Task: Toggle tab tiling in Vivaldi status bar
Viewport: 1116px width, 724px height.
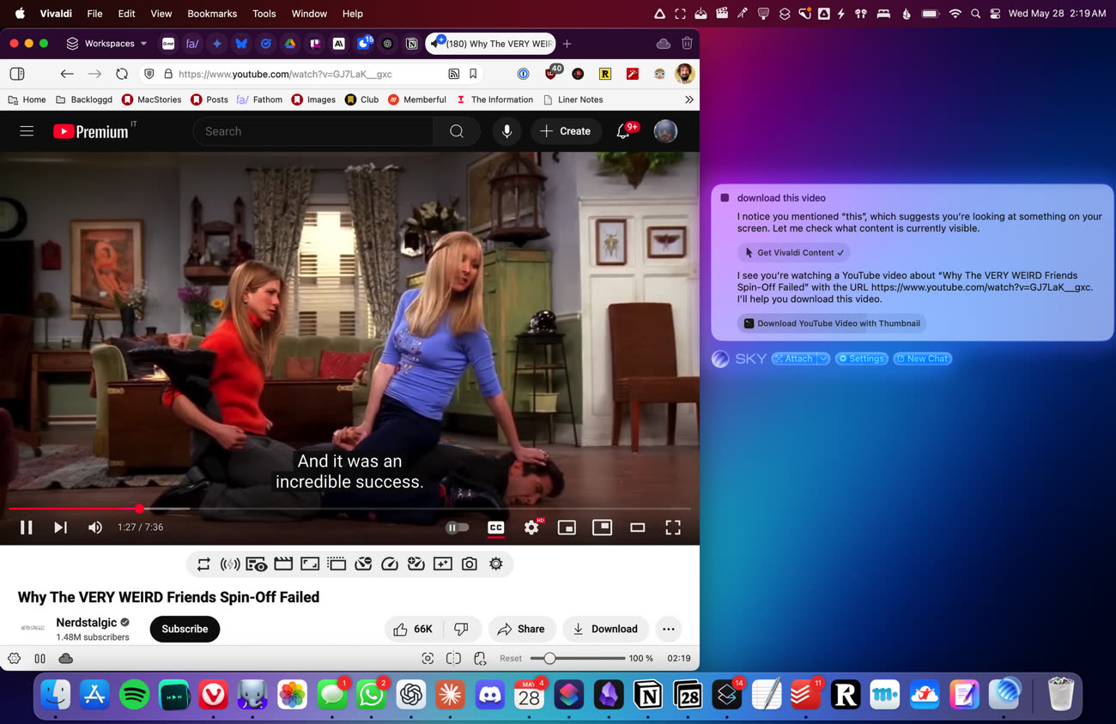Action: point(453,658)
